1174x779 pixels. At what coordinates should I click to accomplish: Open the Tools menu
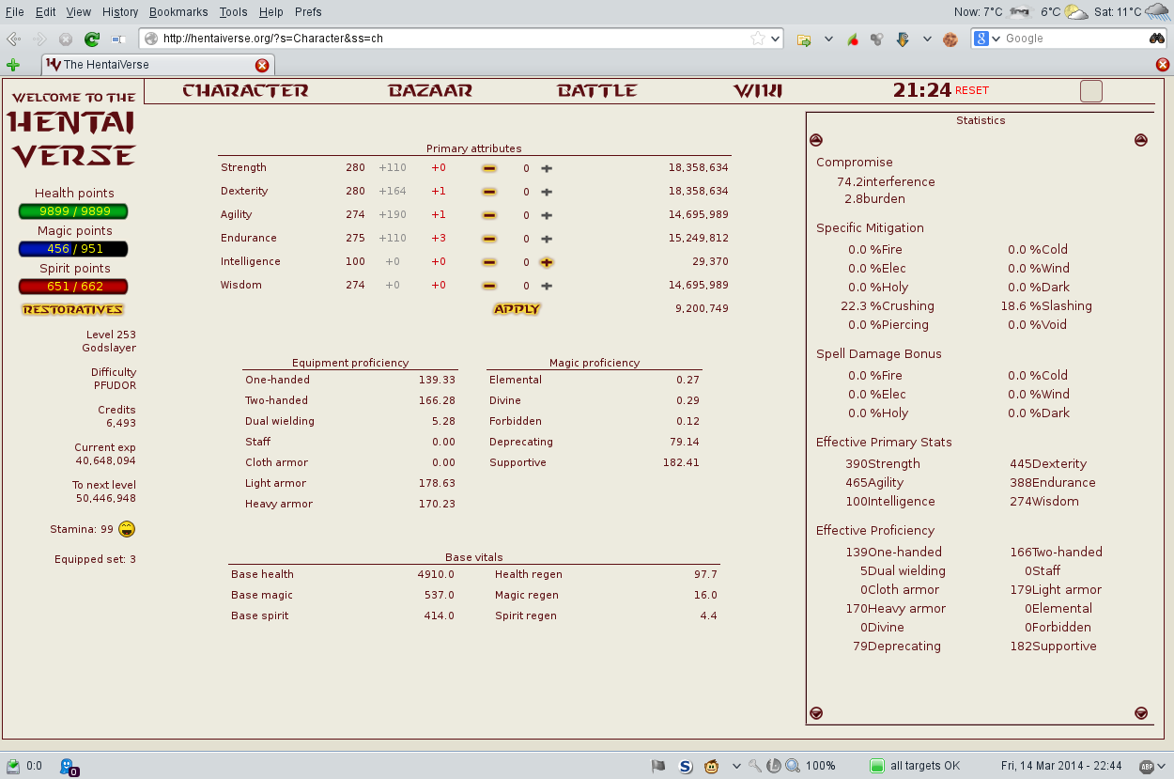234,12
